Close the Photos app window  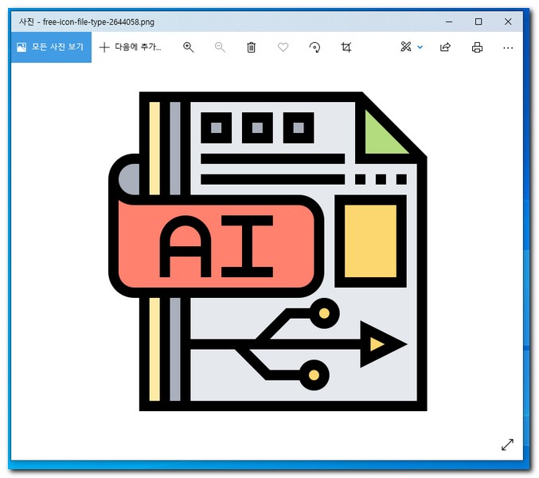[508, 22]
